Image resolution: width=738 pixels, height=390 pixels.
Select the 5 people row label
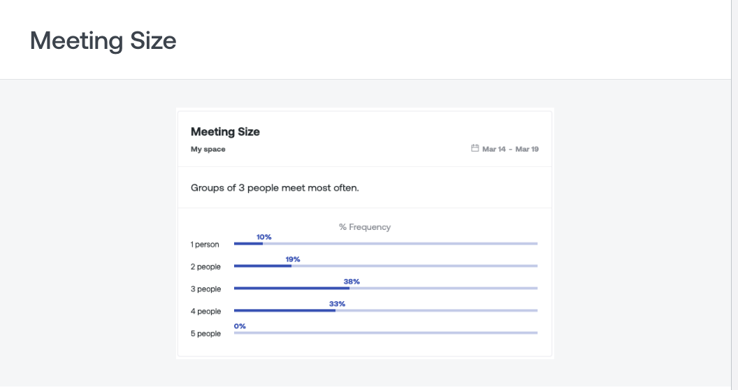click(205, 333)
